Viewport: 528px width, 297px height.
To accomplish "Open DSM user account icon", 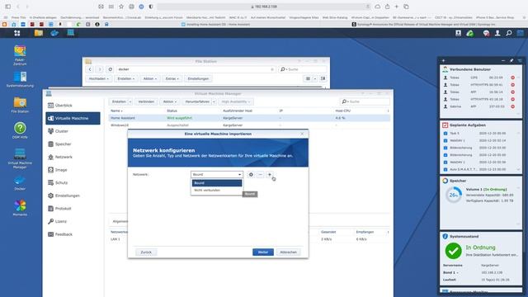I will click(x=497, y=33).
